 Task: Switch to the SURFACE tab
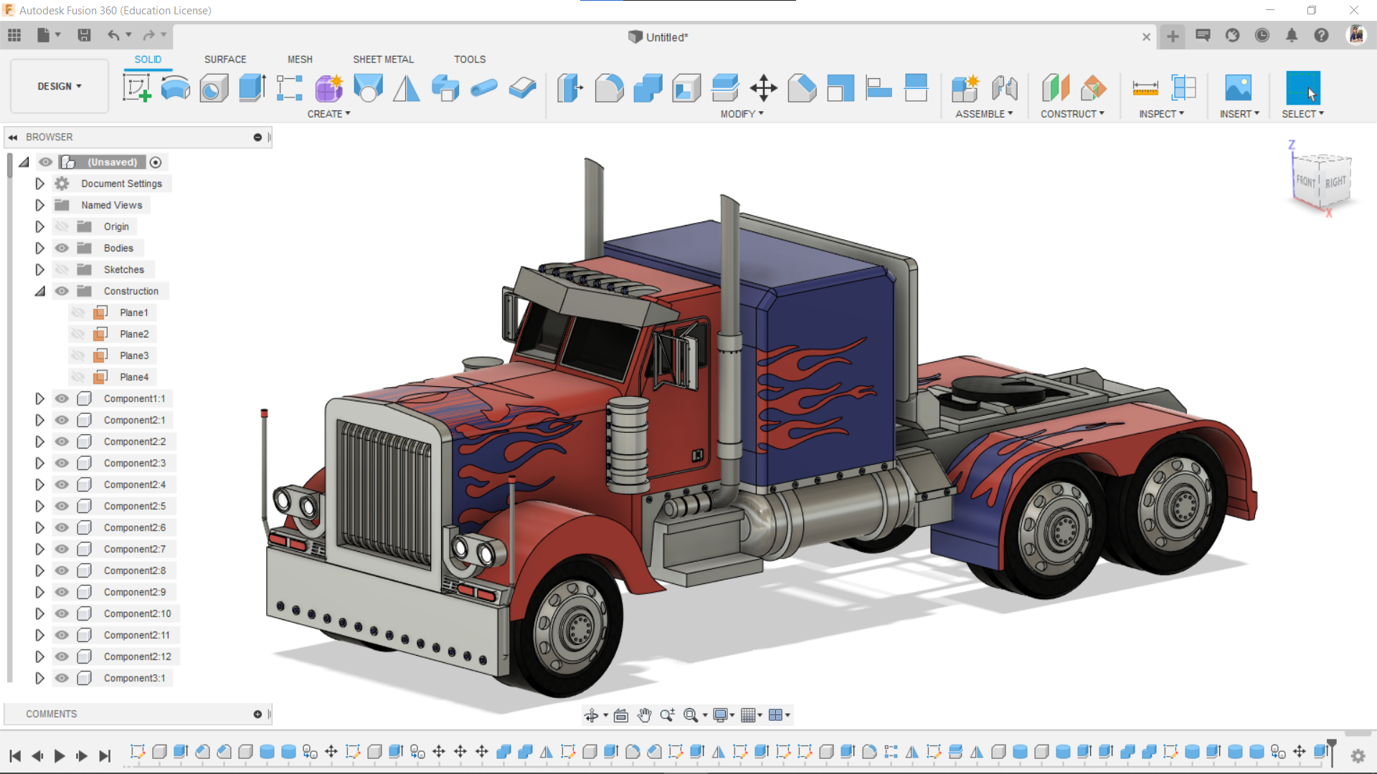click(224, 59)
